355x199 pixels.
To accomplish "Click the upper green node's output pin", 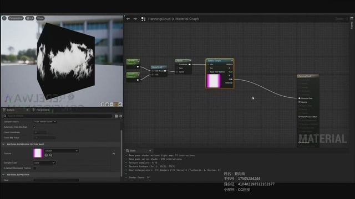I will (x=138, y=67).
